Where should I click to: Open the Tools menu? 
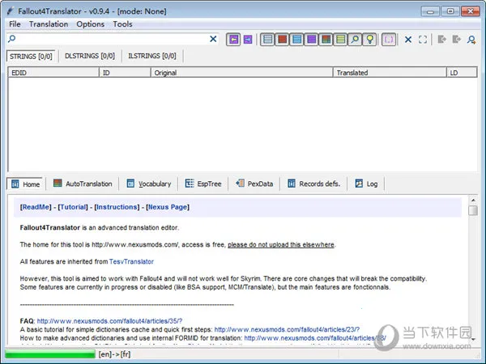[122, 24]
